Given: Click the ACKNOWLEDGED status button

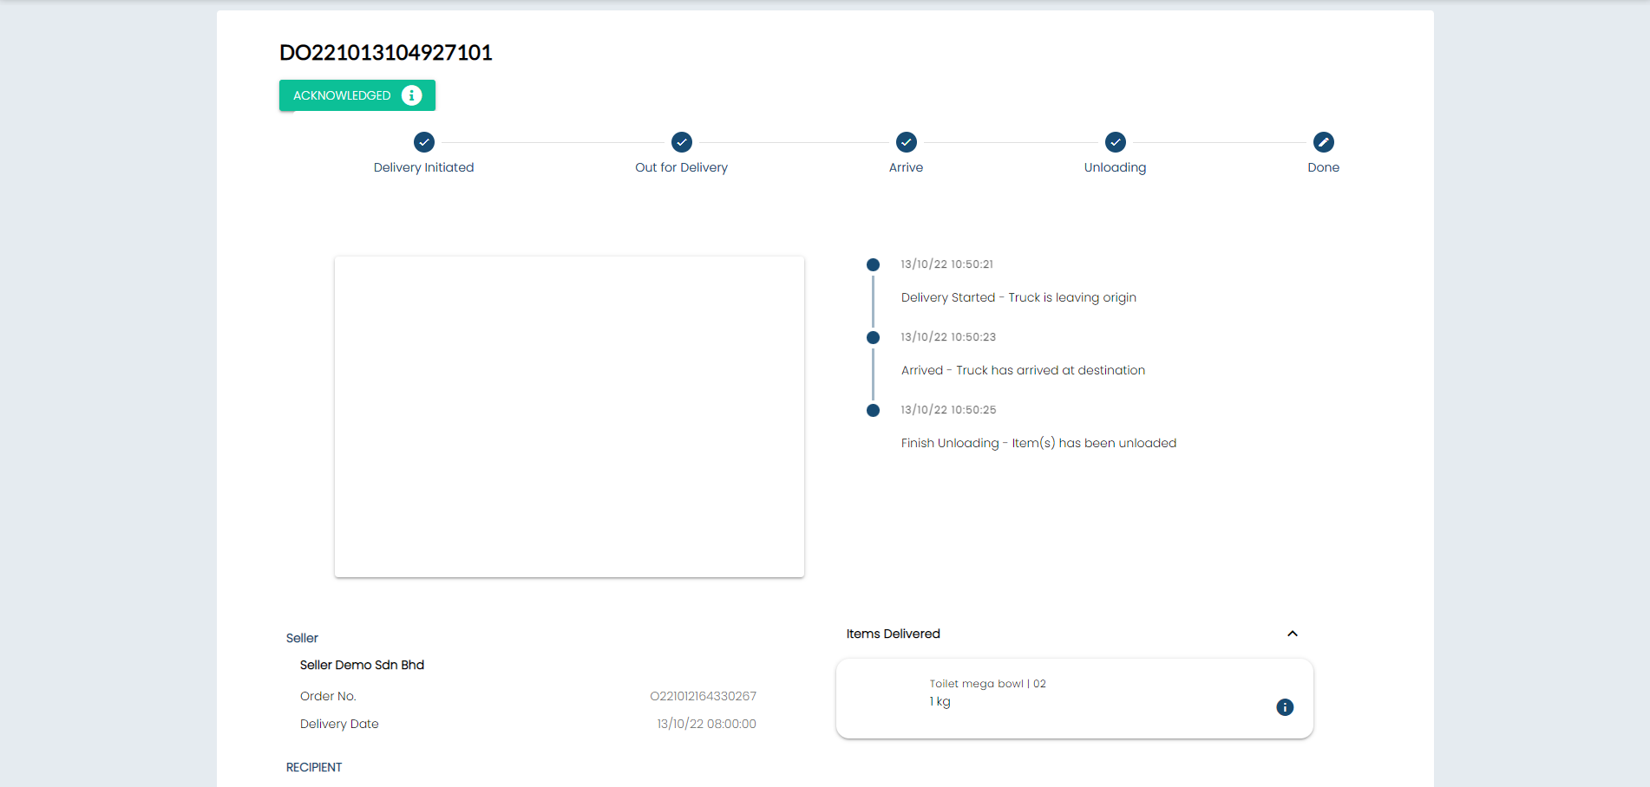Looking at the screenshot, I should pyautogui.click(x=343, y=95).
